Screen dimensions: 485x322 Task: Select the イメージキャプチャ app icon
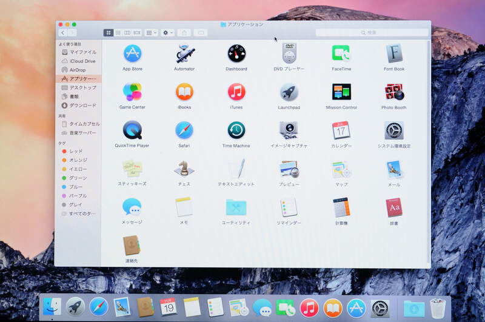(x=289, y=130)
